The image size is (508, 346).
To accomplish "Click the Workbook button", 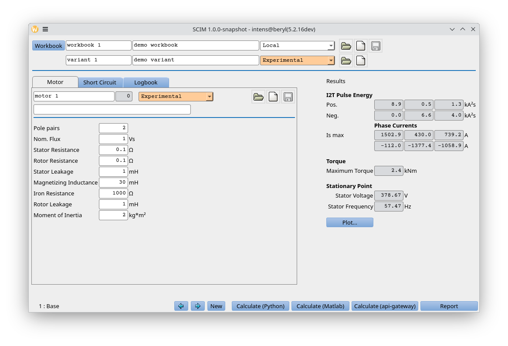I will 48,46.
